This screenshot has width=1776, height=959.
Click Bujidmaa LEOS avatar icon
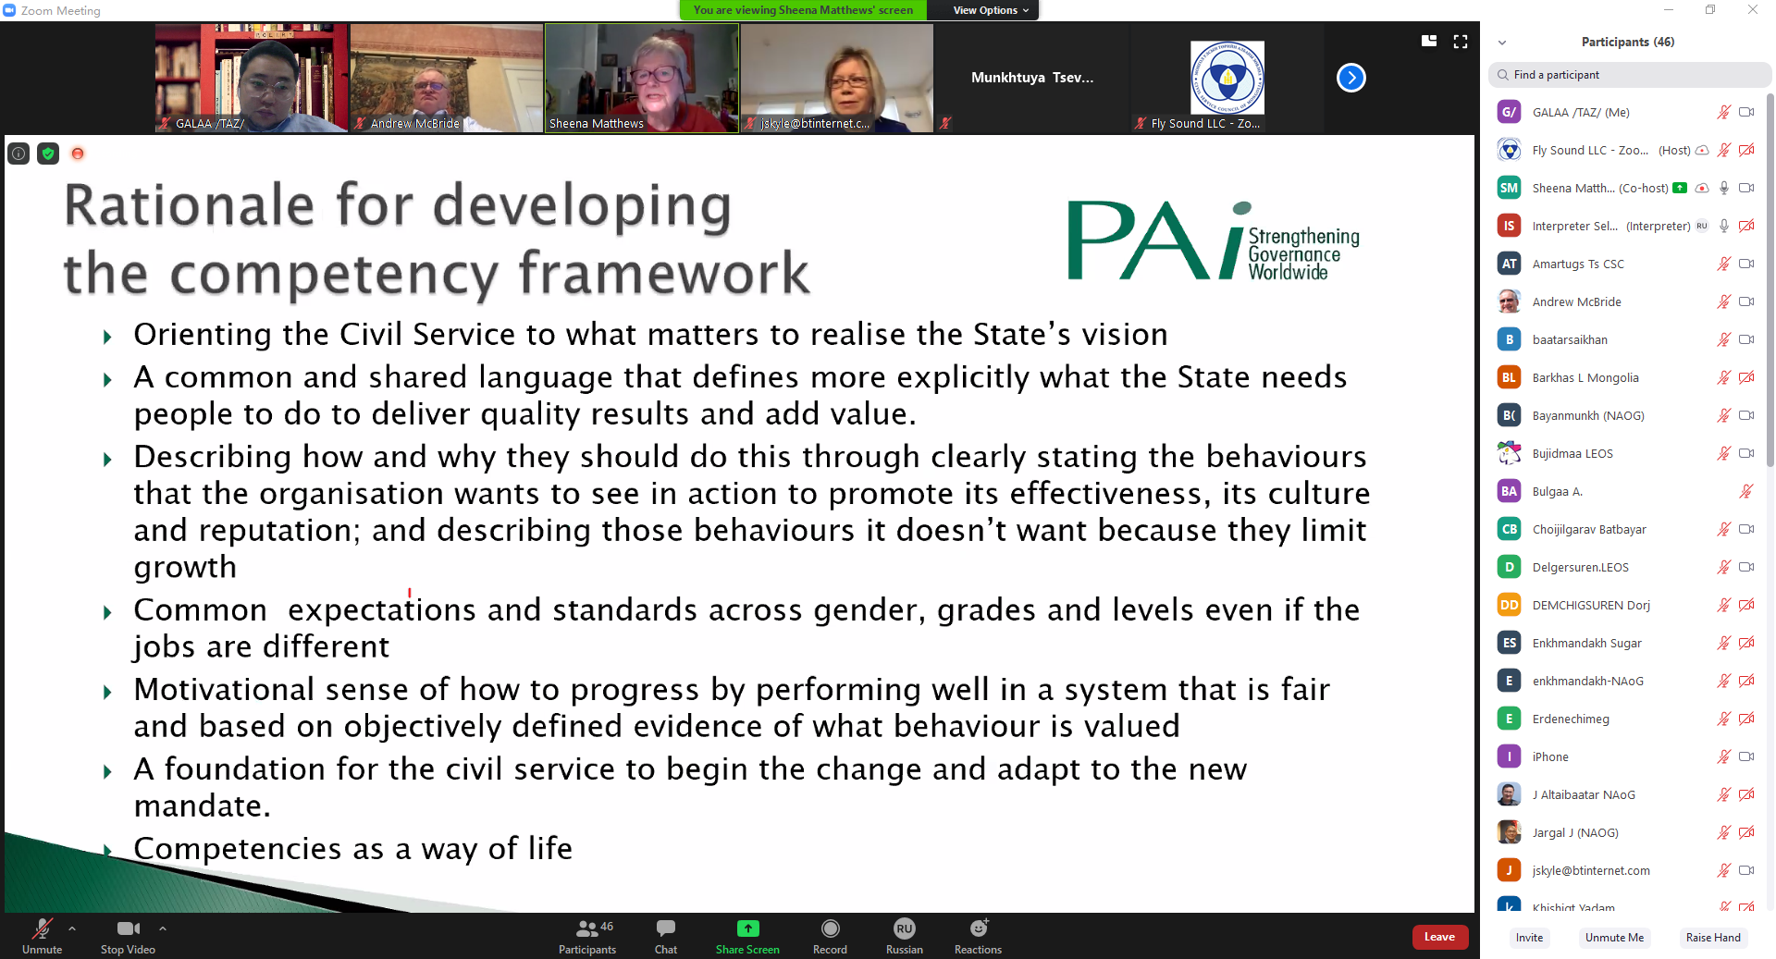1509,453
